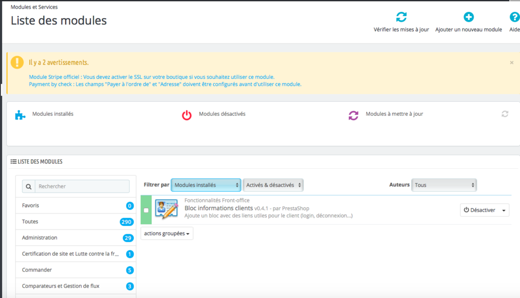Select the Toutes category
Viewport: 520px width, 298px height.
(x=75, y=222)
